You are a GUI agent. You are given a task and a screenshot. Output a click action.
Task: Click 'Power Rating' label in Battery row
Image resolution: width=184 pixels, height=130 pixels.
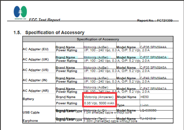coord(67,103)
